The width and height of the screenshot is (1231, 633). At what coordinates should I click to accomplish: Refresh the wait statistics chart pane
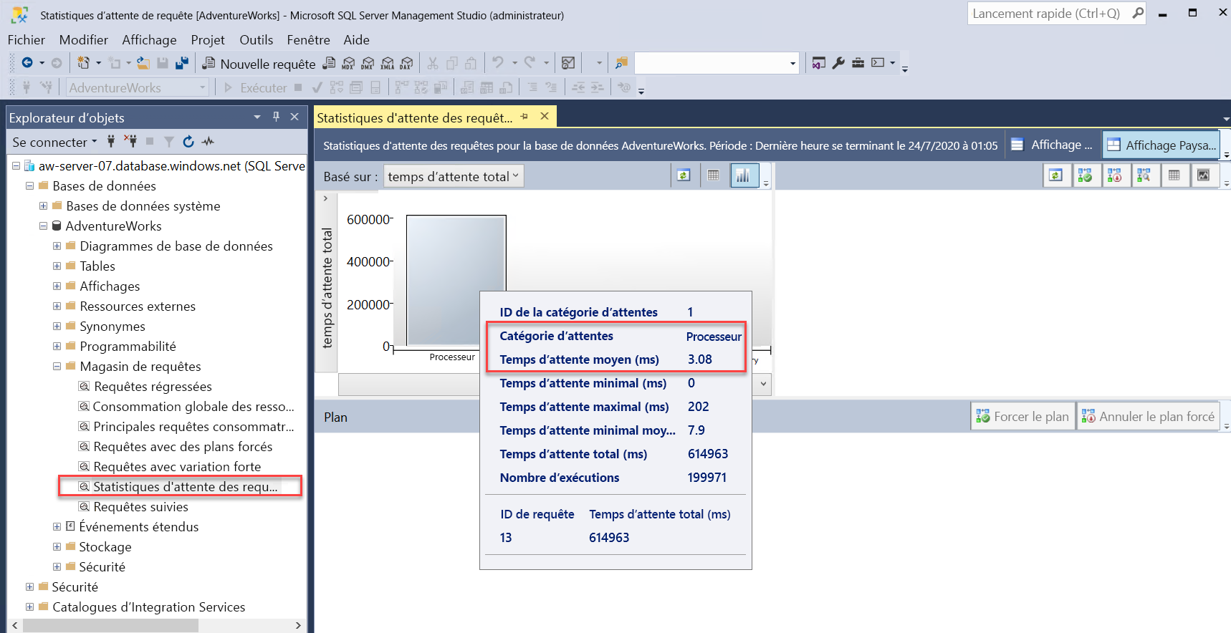click(684, 175)
